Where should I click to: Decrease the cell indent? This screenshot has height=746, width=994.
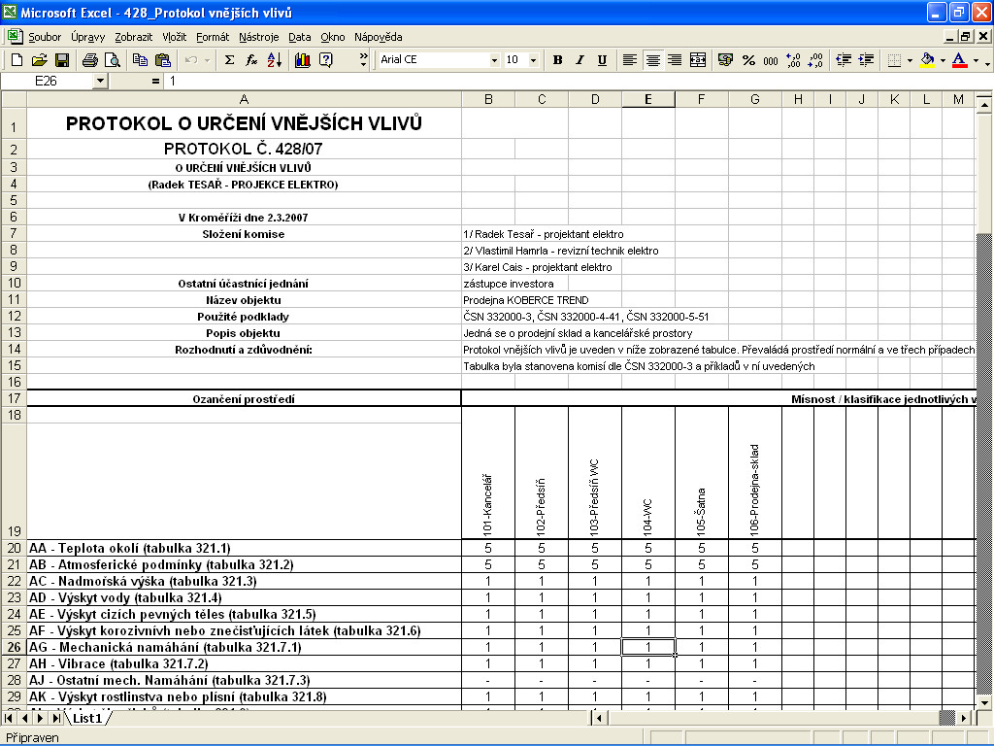(844, 59)
